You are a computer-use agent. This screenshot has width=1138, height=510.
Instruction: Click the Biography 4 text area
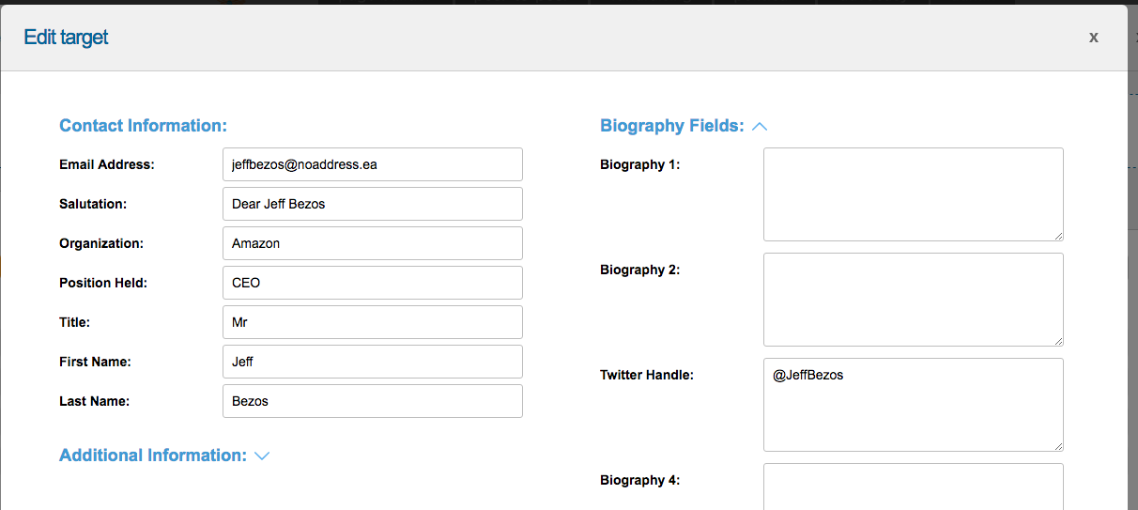pos(913,487)
